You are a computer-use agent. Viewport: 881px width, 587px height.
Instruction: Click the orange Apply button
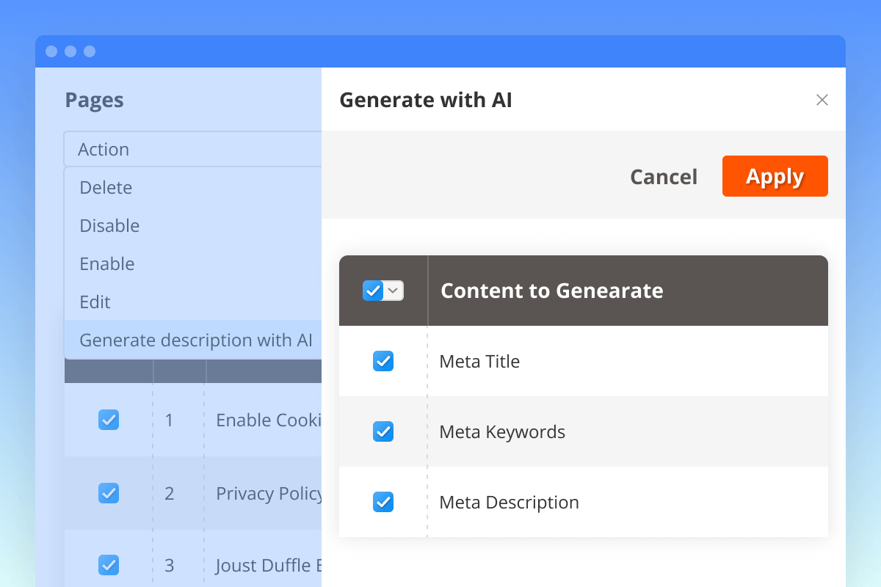coord(775,176)
